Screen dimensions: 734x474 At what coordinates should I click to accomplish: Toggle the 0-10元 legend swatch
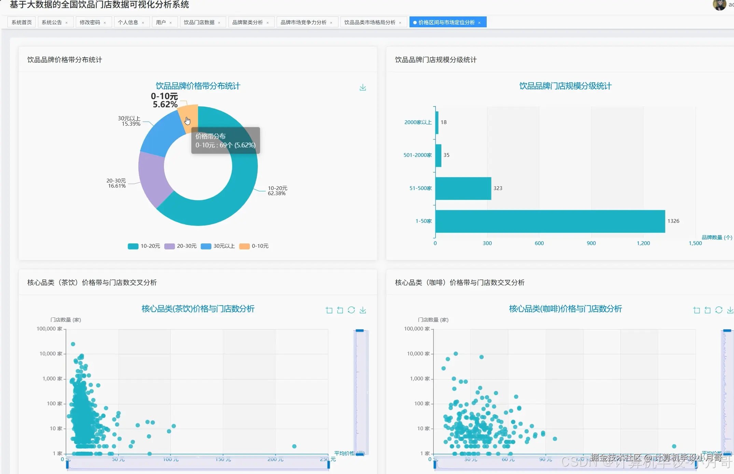click(x=244, y=246)
